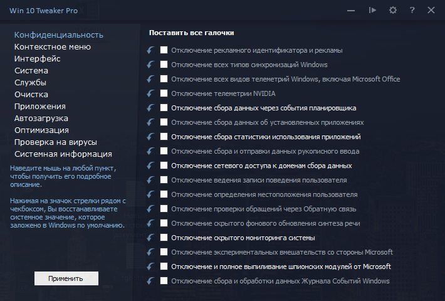Open the Очистка section
This screenshot has width=445, height=301.
[x=31, y=95]
